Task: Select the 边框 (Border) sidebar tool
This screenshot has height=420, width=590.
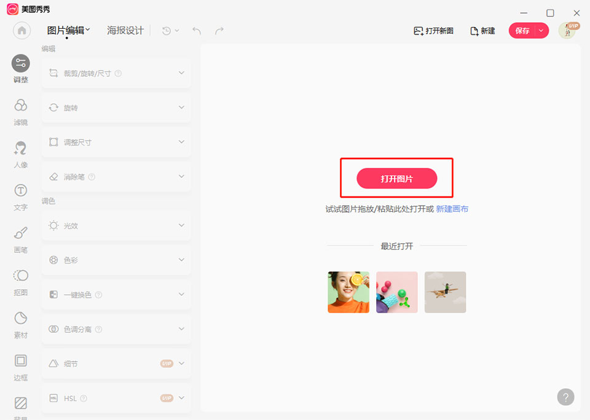Action: coord(21,367)
